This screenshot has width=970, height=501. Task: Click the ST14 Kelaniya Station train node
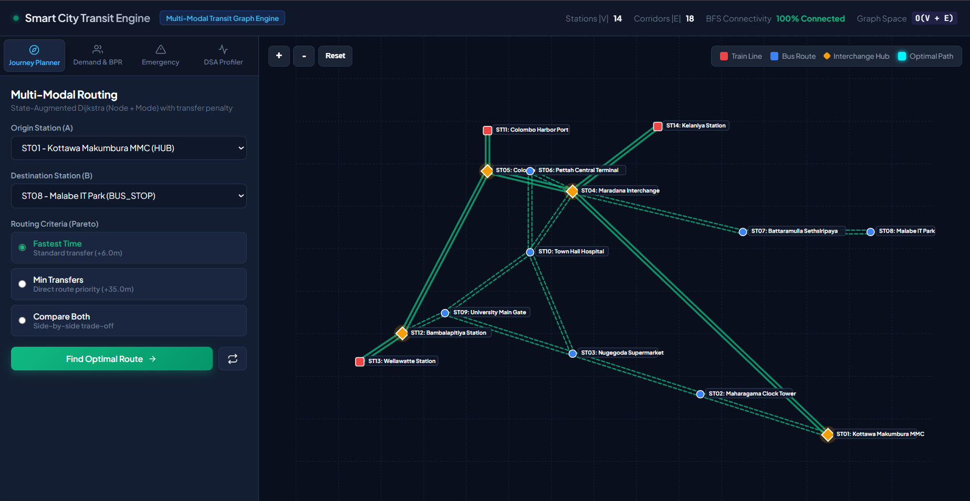(658, 126)
